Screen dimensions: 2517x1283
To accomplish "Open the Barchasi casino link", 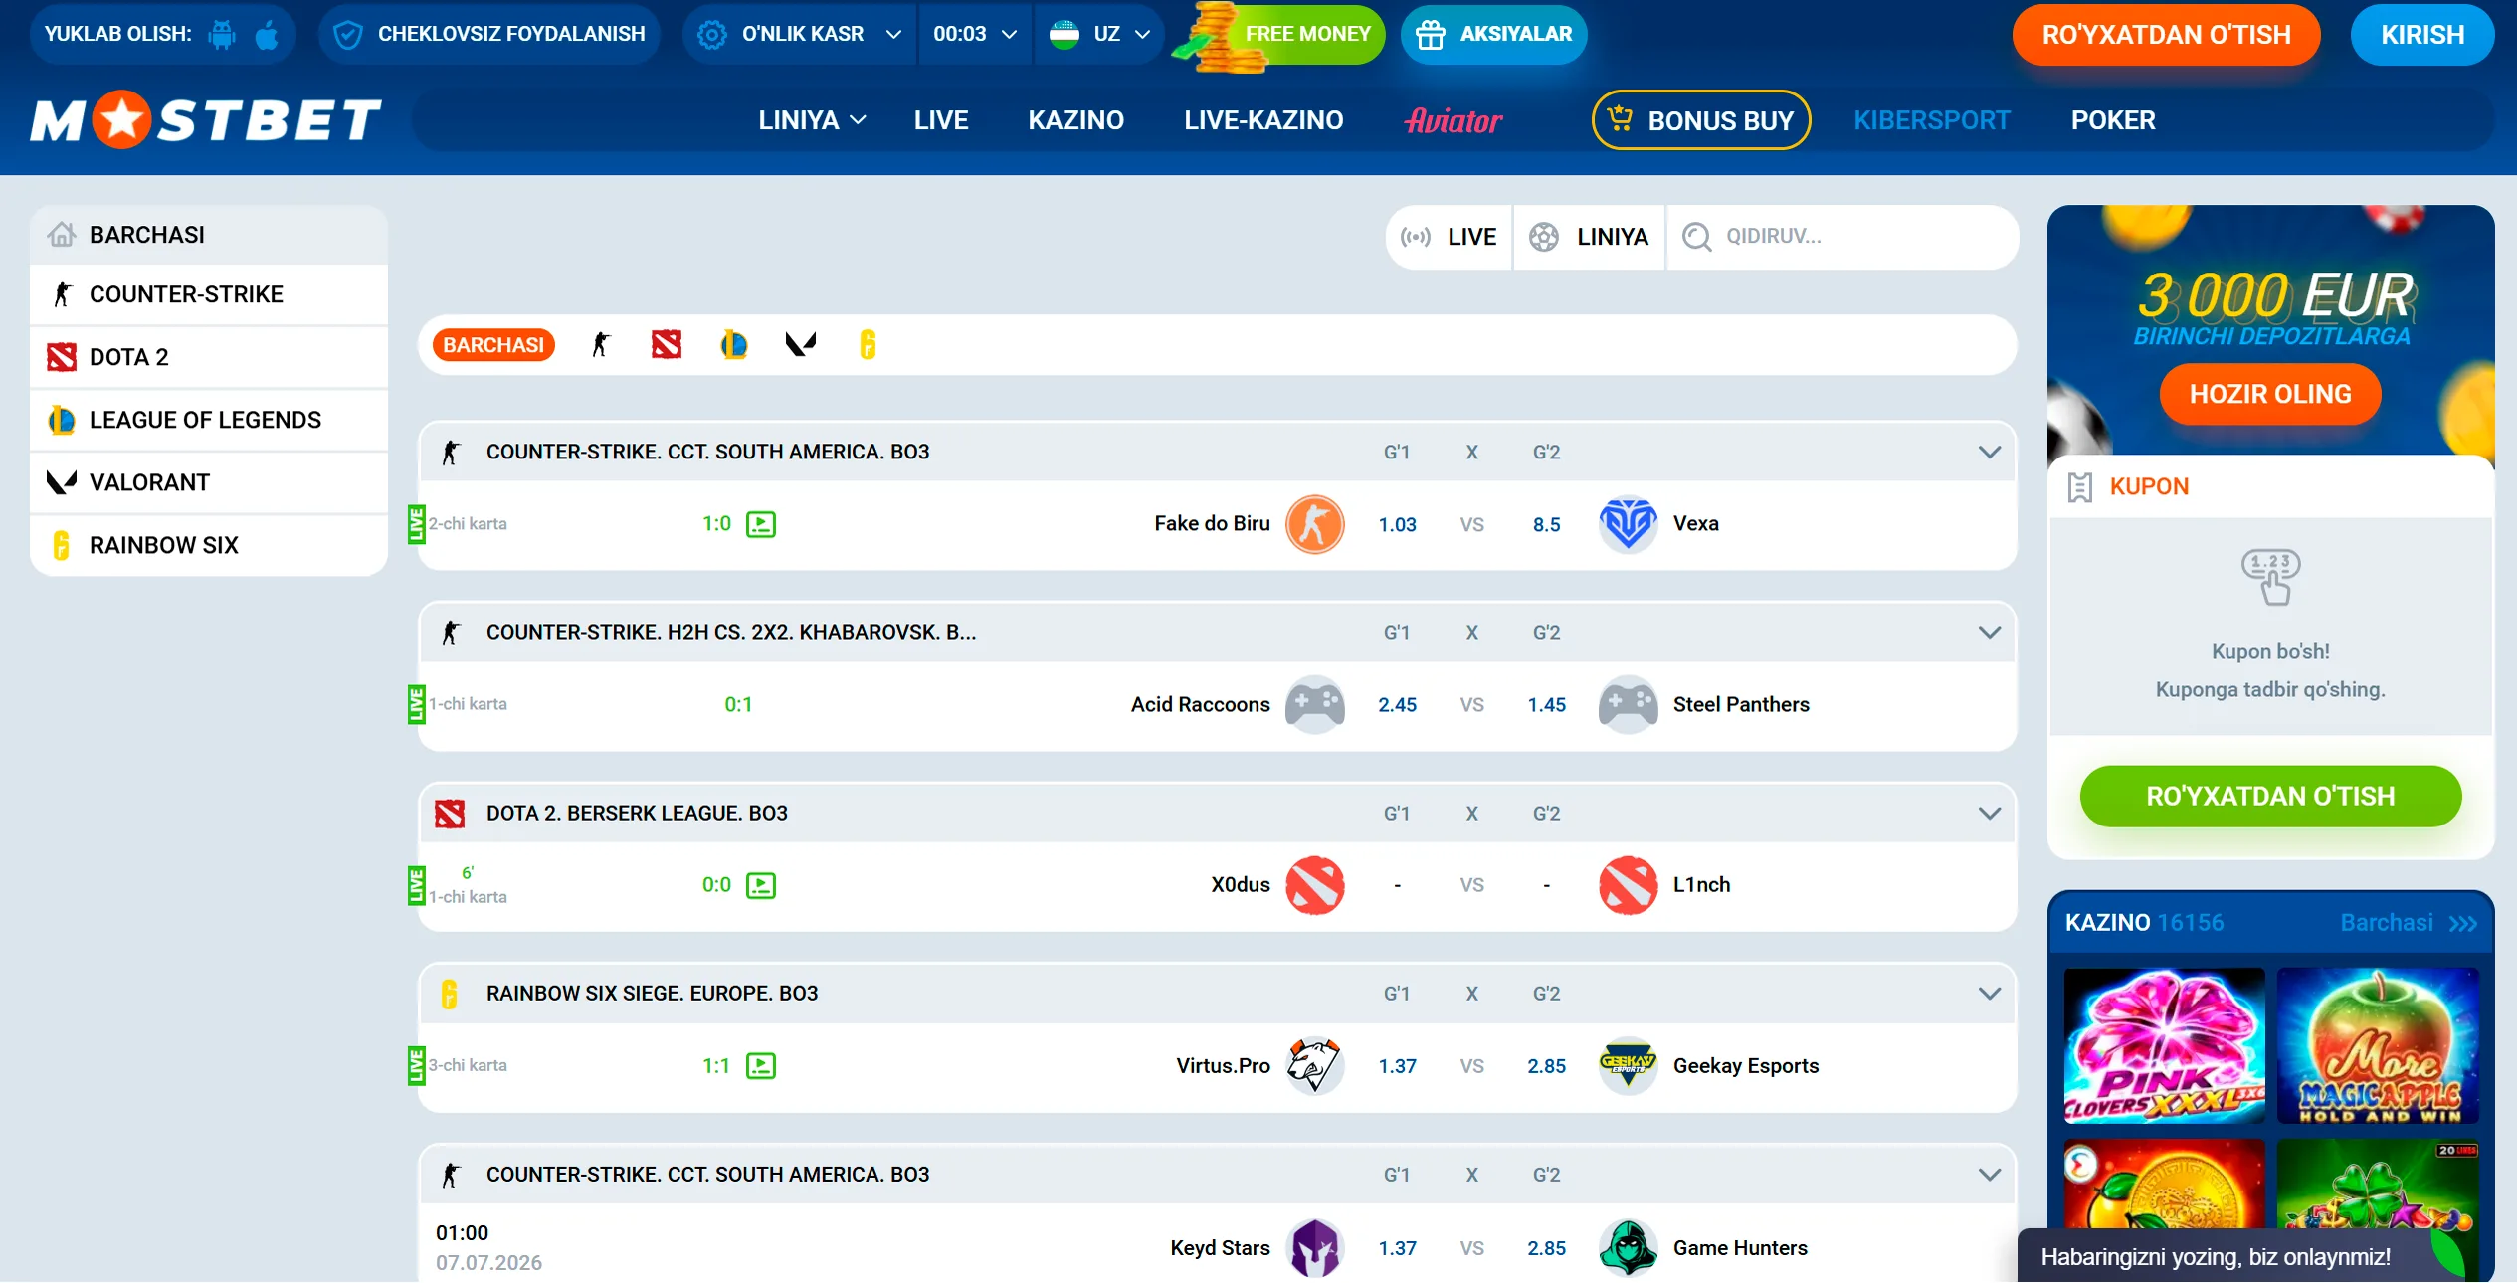I will pyautogui.click(x=2409, y=923).
